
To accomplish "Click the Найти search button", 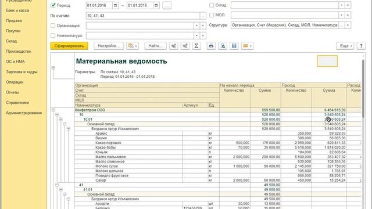I will pyautogui.click(x=156, y=46).
